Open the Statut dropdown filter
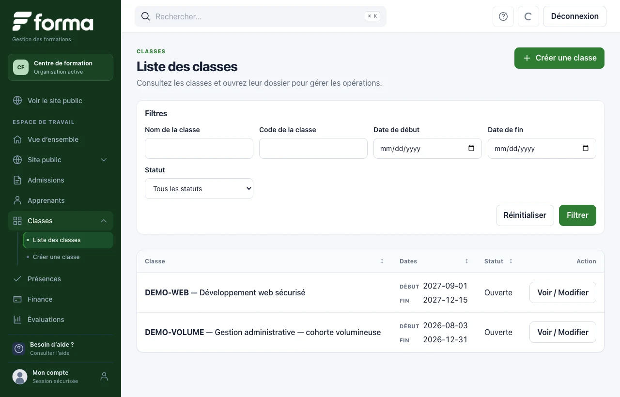 point(199,189)
